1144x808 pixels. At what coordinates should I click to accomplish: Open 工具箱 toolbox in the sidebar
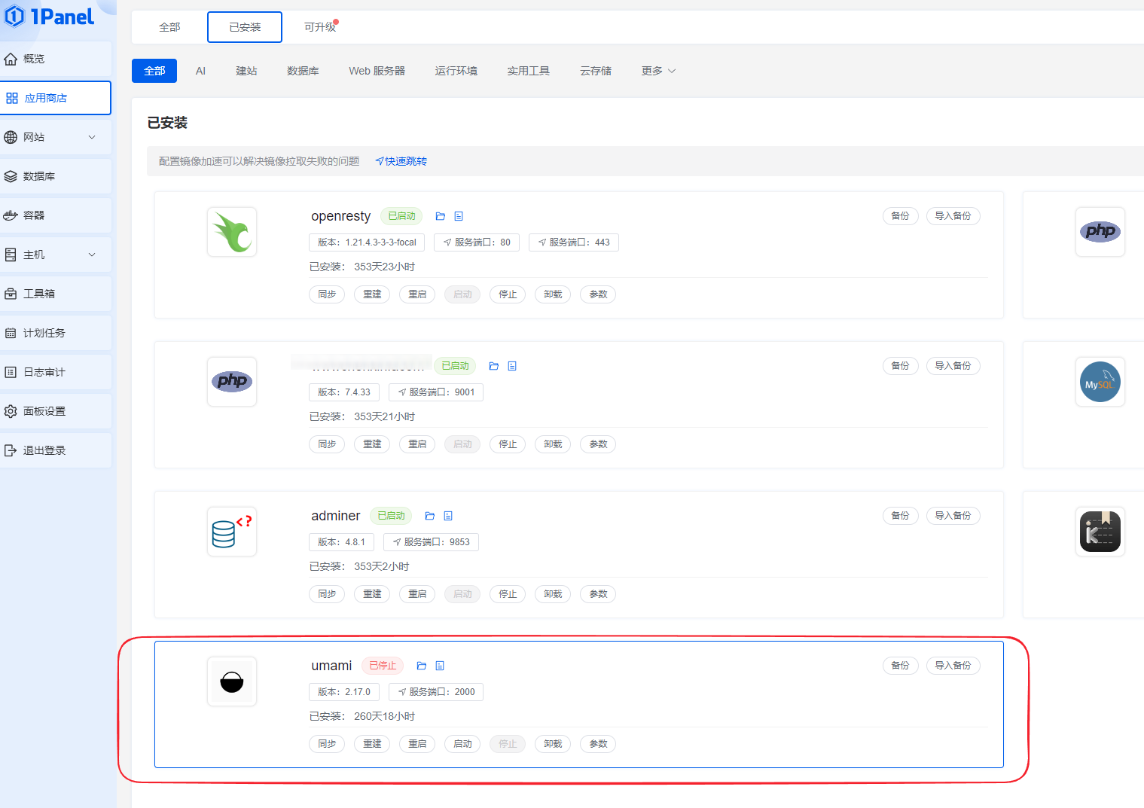point(56,294)
